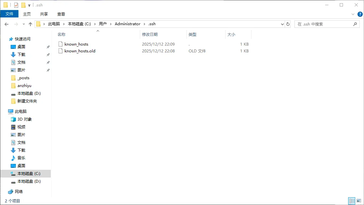The width and height of the screenshot is (364, 205).
Task: Click the Up one level arrow
Action: [30, 24]
